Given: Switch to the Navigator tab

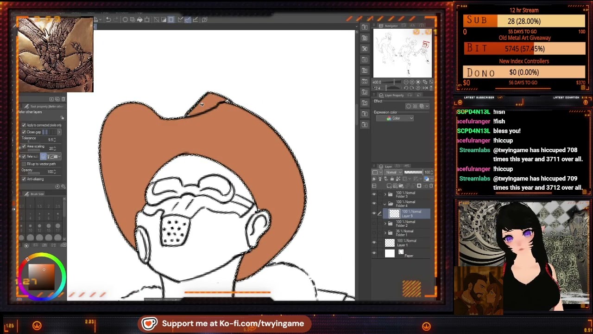Looking at the screenshot, I should click(x=389, y=26).
